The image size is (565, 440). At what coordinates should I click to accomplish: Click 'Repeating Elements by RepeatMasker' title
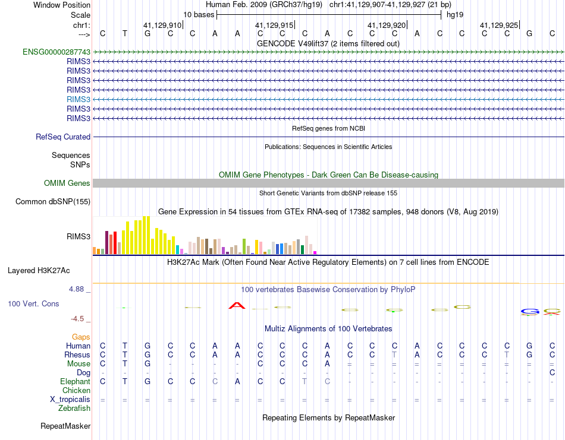pos(328,418)
